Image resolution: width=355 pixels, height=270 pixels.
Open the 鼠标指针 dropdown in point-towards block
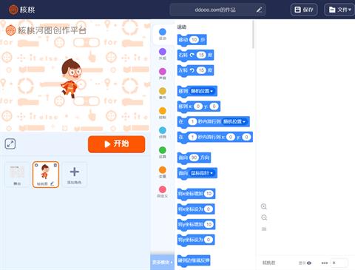pos(202,173)
